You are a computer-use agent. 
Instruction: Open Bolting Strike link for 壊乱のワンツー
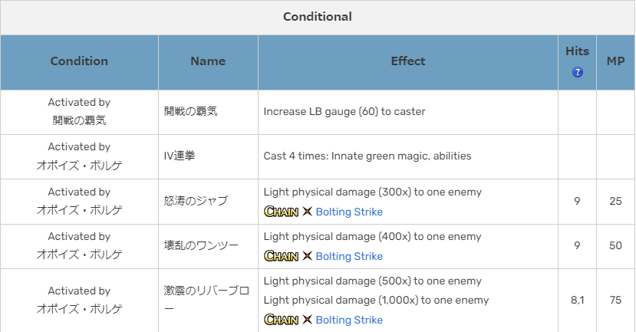[349, 256]
